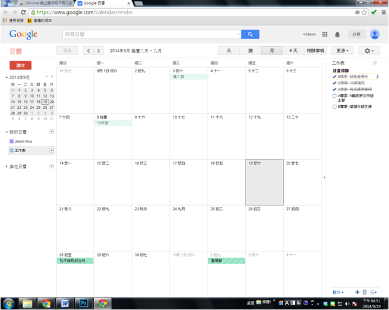Viewport: 389px width, 310px height.
Task: Close the tasks panel with X
Action: [375, 63]
